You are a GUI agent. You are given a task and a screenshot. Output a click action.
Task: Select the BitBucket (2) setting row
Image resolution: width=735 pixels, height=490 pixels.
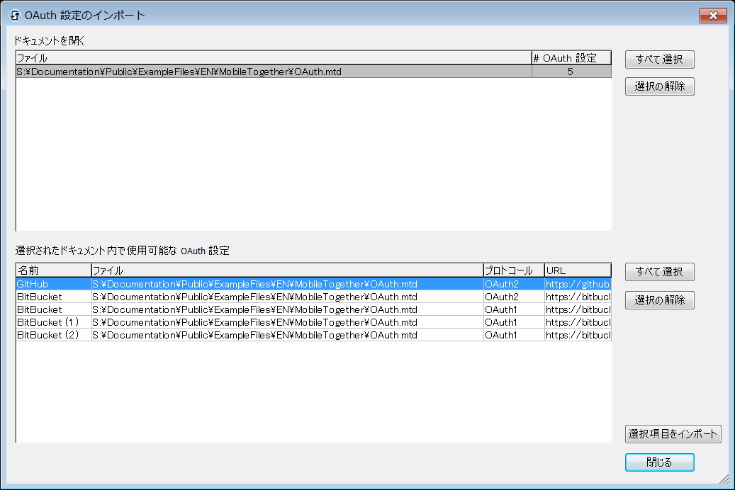(x=313, y=335)
